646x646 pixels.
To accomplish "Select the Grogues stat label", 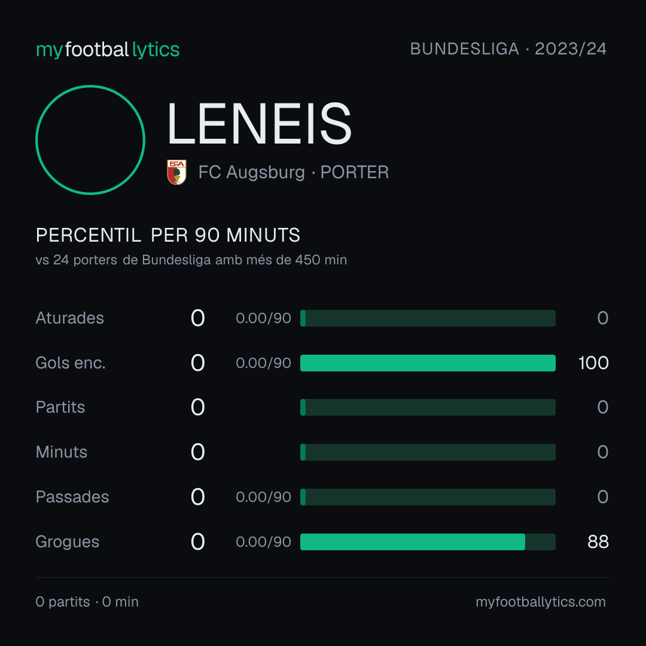I will pyautogui.click(x=67, y=542).
